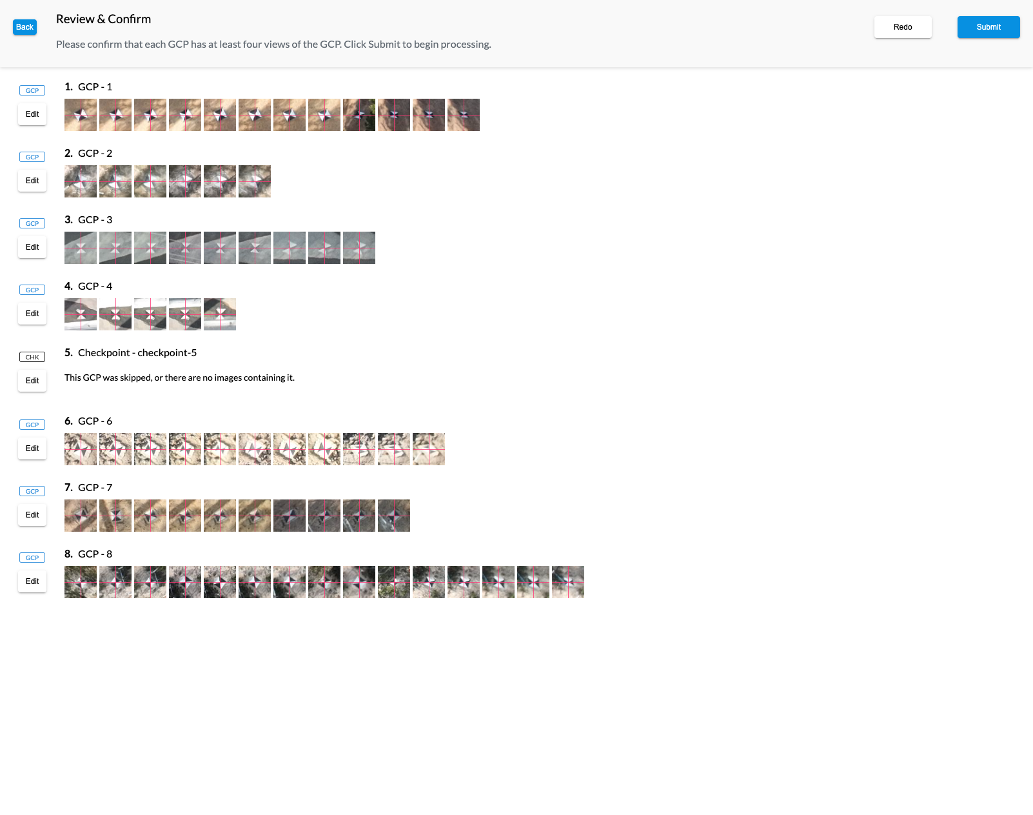The image size is (1033, 815).
Task: Open first thumbnail of GCP - 1
Action: 81,115
